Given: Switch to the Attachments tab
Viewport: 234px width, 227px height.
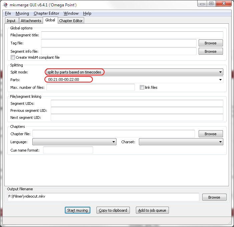Looking at the screenshot, I should [x=31, y=21].
